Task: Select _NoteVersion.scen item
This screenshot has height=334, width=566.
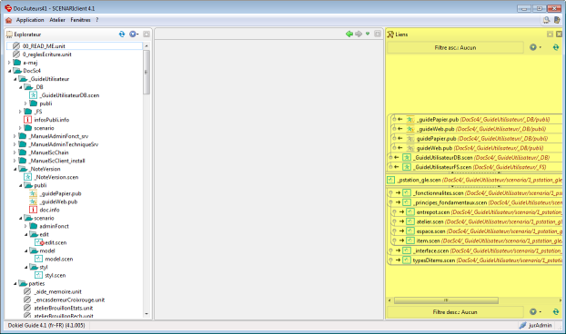Action: click(56, 178)
